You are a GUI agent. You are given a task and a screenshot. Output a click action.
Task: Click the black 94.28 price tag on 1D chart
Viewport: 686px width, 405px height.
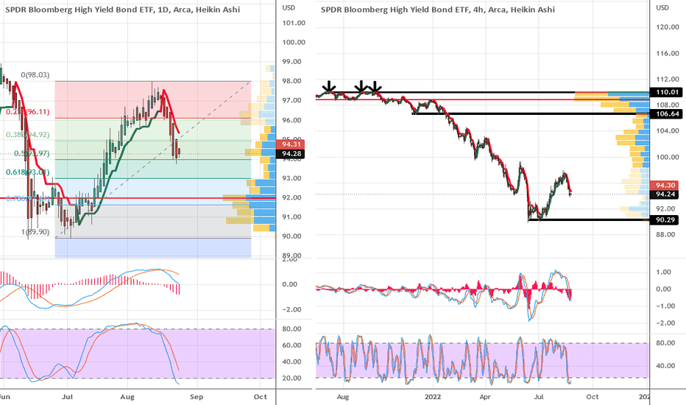click(291, 154)
